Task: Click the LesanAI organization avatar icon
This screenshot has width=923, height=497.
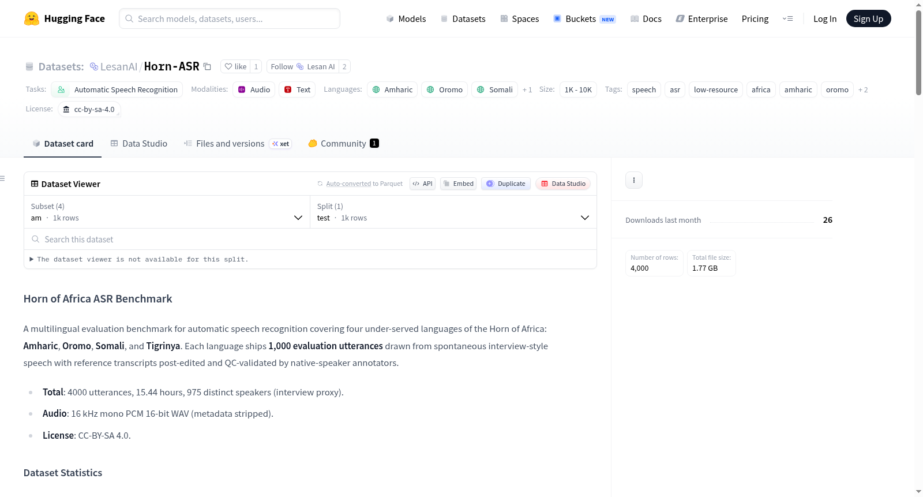Action: 94,66
